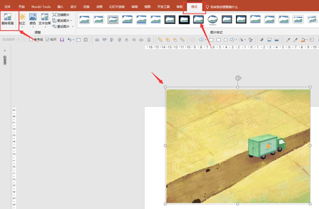Undo the last action with the blue arrow
319x209 pixels.
[69, 40]
